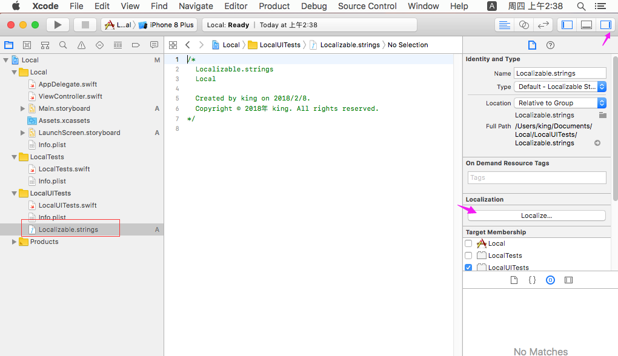The width and height of the screenshot is (618, 356).
Task: Toggle the Navigator panel visibility
Action: (567, 25)
